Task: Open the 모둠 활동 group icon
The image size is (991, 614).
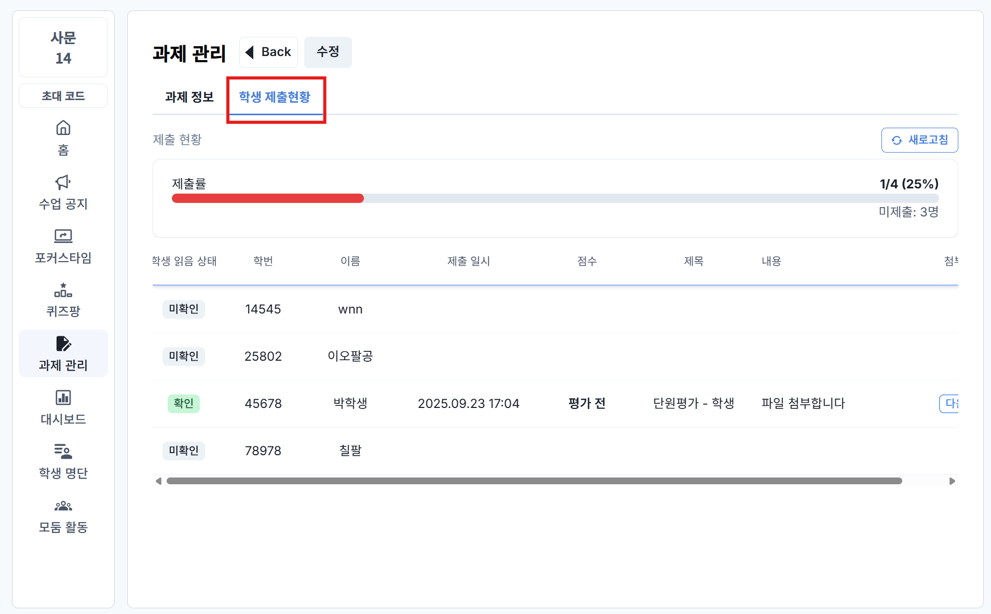Action: (63, 506)
